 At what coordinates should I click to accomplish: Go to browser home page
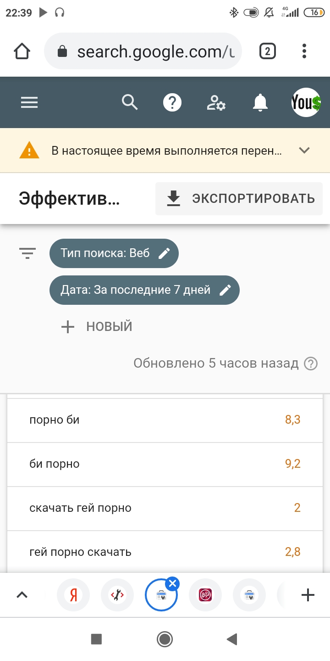22,51
